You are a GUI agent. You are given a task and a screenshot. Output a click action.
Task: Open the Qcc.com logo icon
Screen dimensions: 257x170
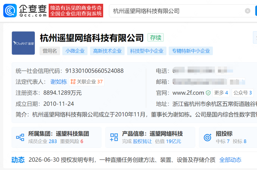point(10,11)
